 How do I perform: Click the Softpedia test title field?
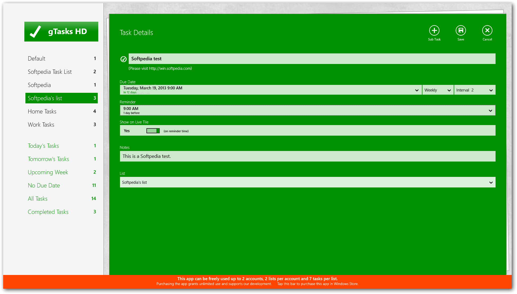[x=312, y=59]
